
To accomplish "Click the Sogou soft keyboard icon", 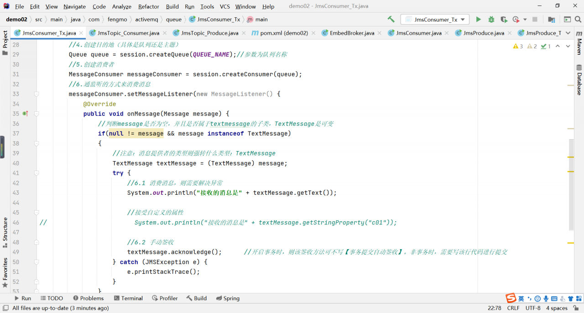I will coord(554,298).
